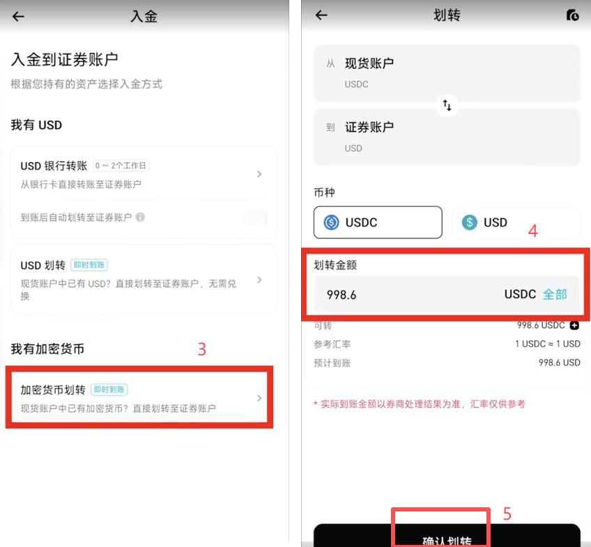Tap the 参考汇率 1 USDC ≈ 1 USD value
The height and width of the screenshot is (547, 591).
click(548, 344)
